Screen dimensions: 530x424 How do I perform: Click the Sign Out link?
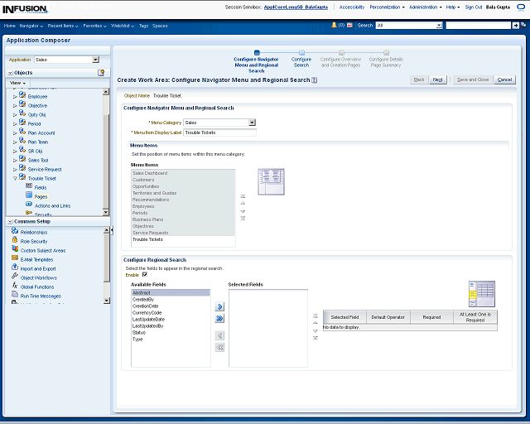coord(473,7)
